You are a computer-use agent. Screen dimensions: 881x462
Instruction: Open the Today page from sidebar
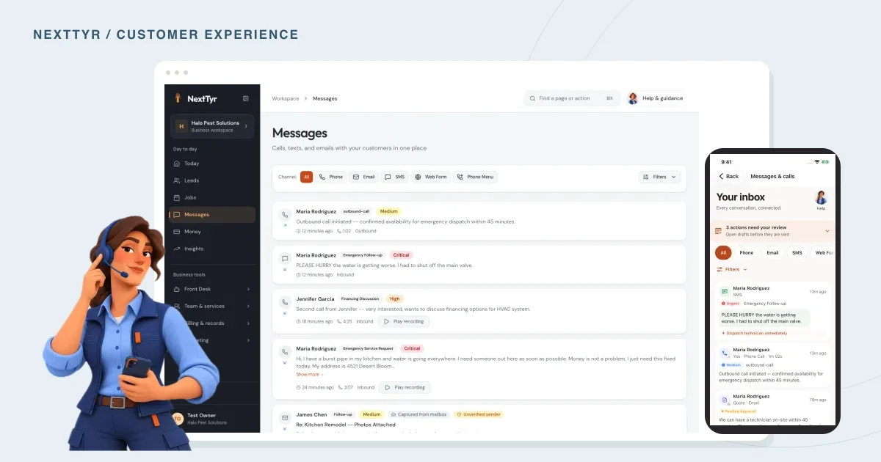(211, 164)
